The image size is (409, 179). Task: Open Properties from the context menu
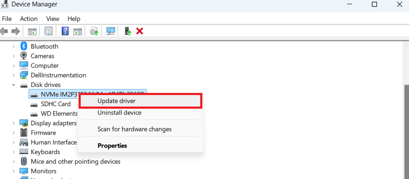[x=112, y=146]
